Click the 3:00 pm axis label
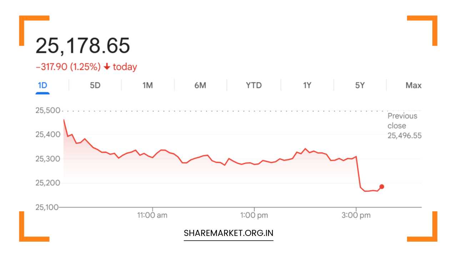 pos(356,215)
